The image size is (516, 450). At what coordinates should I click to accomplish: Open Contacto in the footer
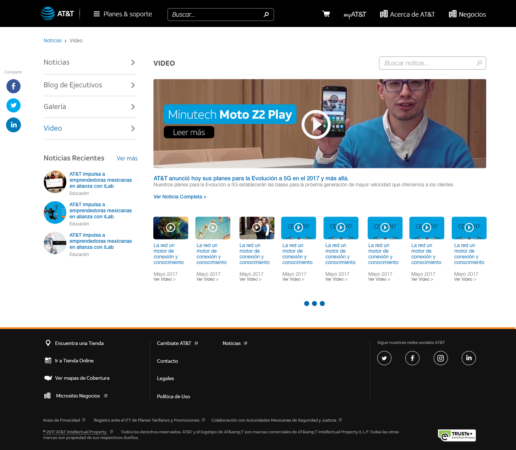coord(168,361)
